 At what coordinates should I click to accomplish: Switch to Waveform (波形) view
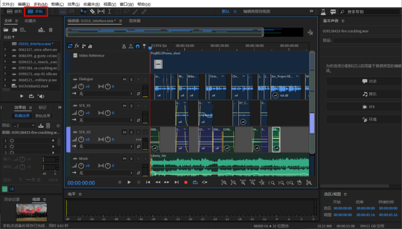(15, 11)
